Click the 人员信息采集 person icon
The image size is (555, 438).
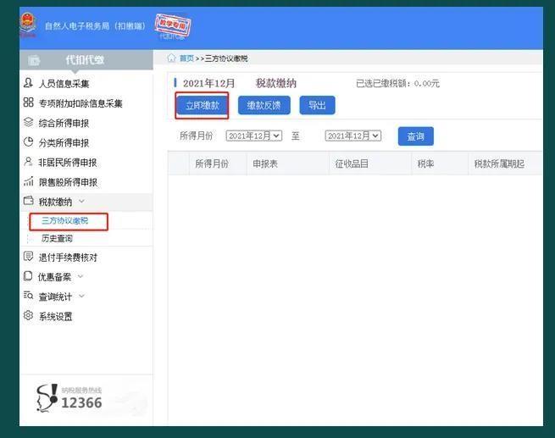(29, 83)
